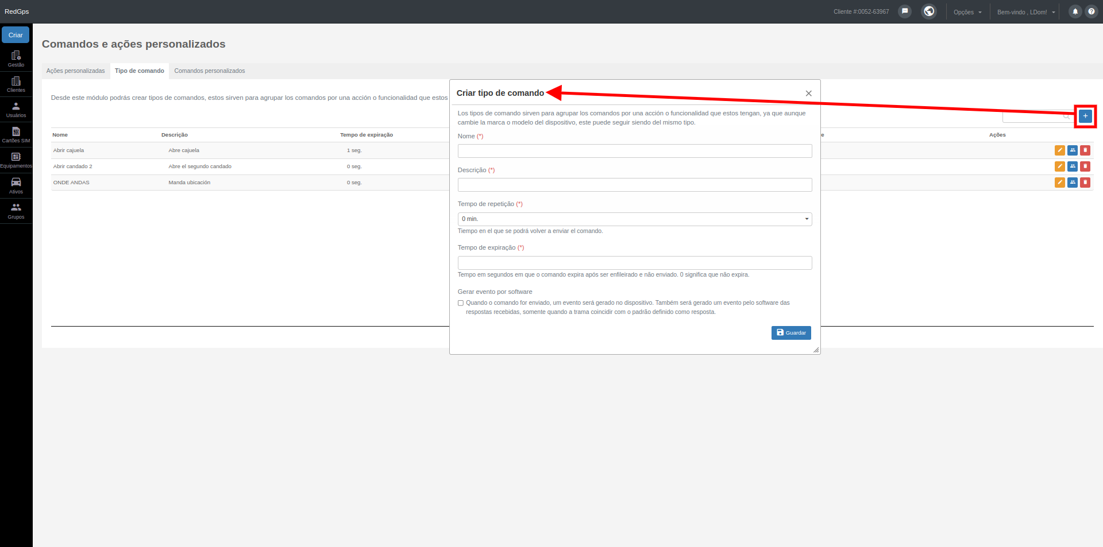Open the chat messages icon in header
1103x547 pixels.
pos(905,11)
